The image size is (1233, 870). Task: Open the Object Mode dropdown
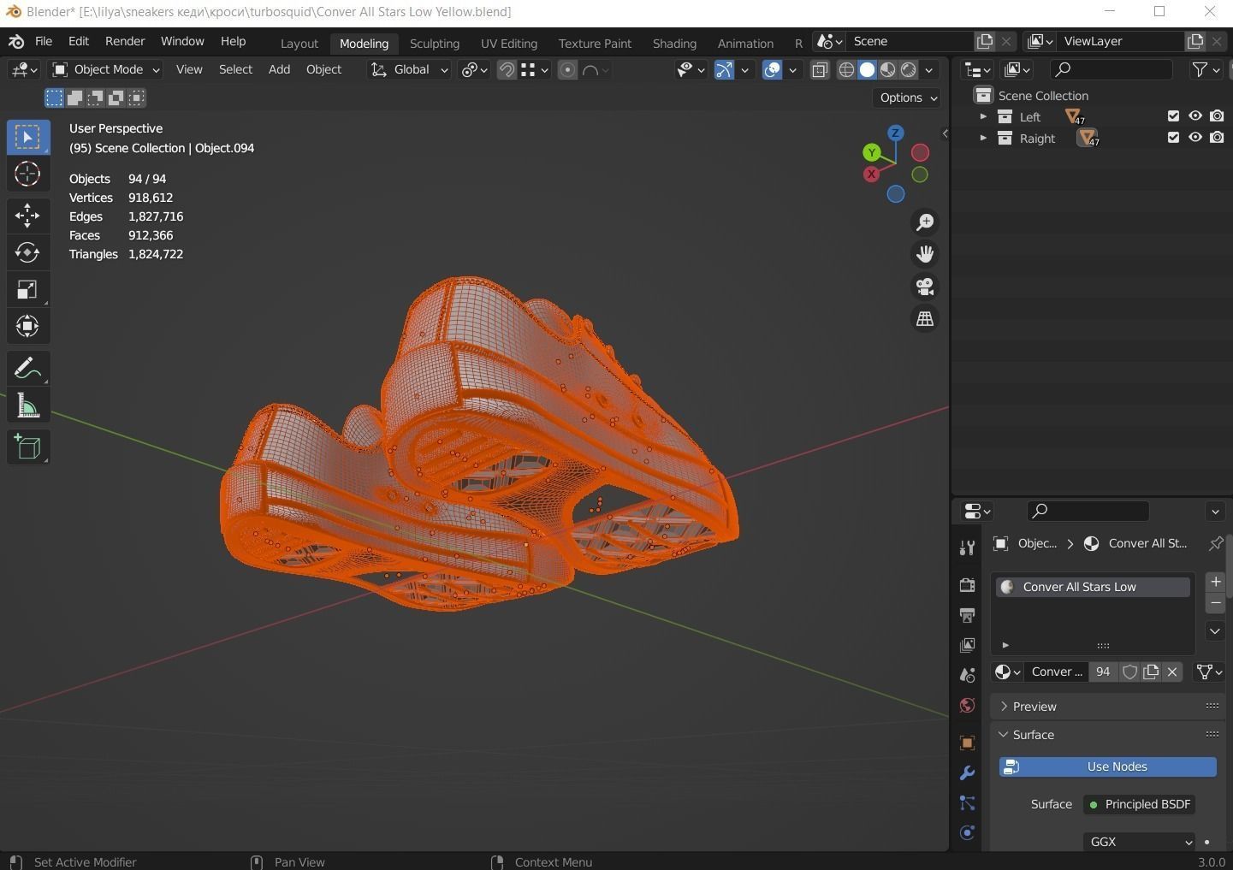point(106,69)
